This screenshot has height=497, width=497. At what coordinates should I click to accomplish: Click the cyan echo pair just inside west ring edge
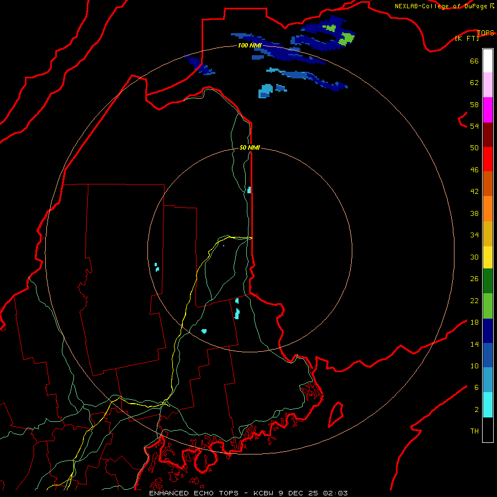(x=157, y=267)
